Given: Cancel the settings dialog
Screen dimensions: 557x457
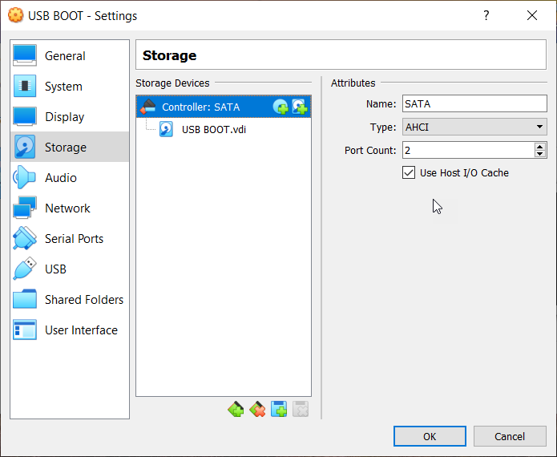Looking at the screenshot, I should click(x=510, y=436).
